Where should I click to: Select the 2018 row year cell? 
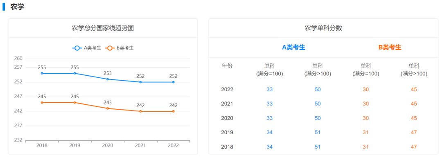[x=227, y=147]
